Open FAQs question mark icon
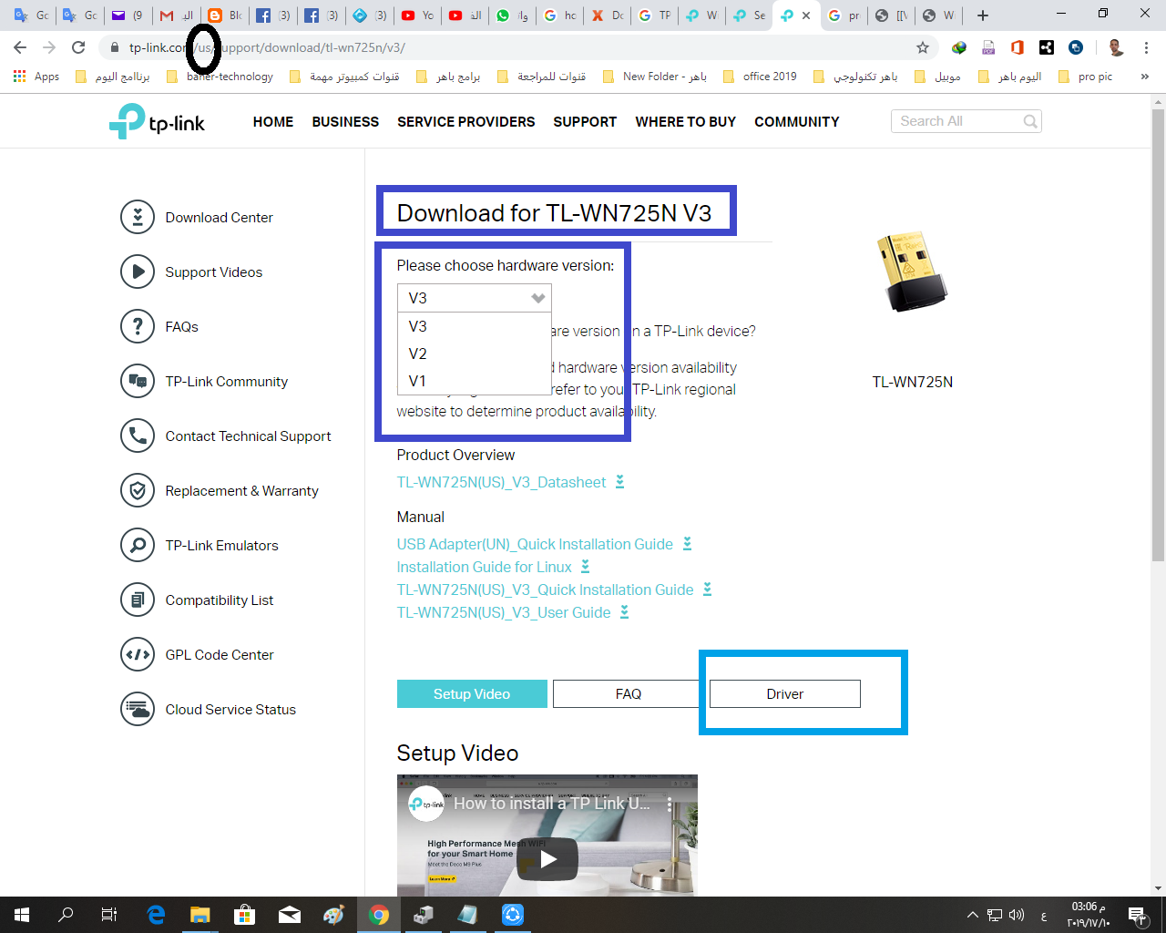 point(138,327)
